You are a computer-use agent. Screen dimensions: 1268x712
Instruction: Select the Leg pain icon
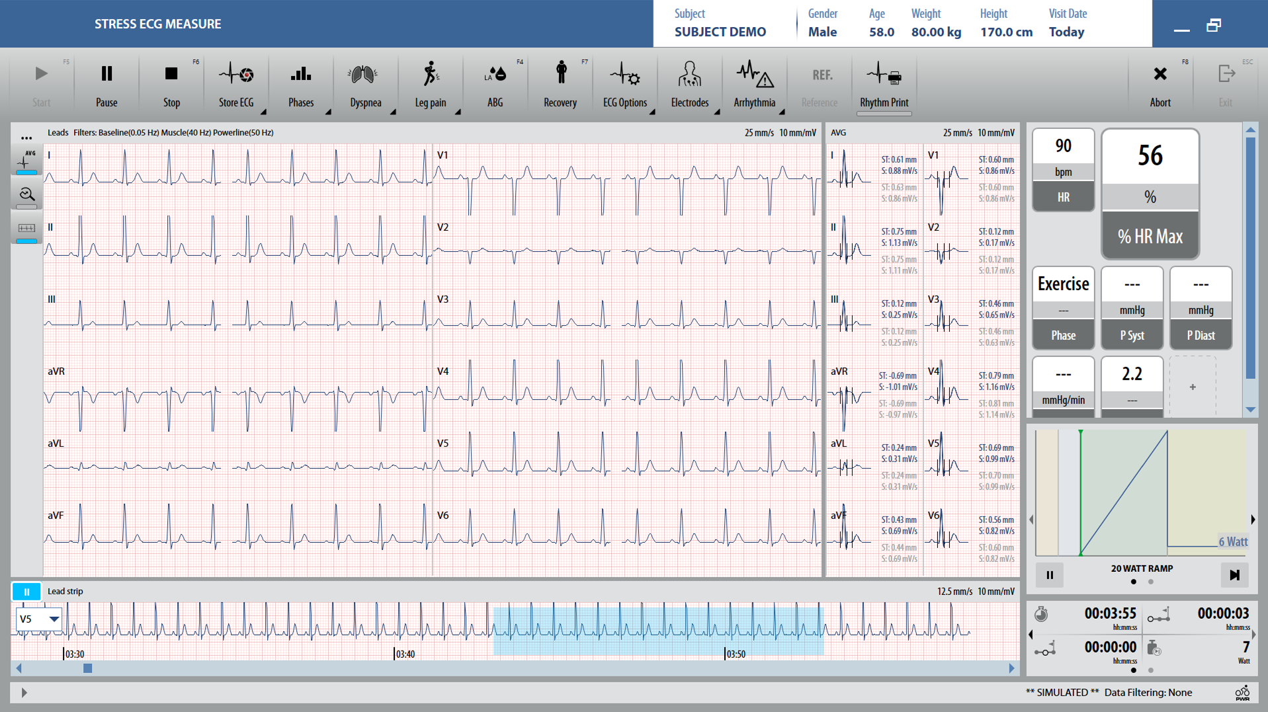point(430,84)
